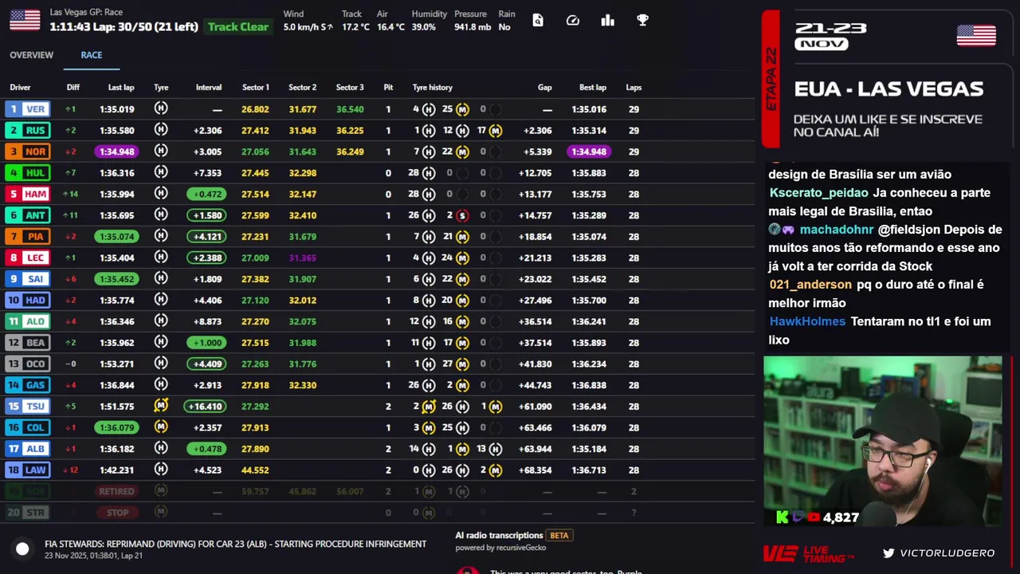The image size is (1020, 574).
Task: Click PIA's green 1:35.074 last lap
Action: point(116,237)
